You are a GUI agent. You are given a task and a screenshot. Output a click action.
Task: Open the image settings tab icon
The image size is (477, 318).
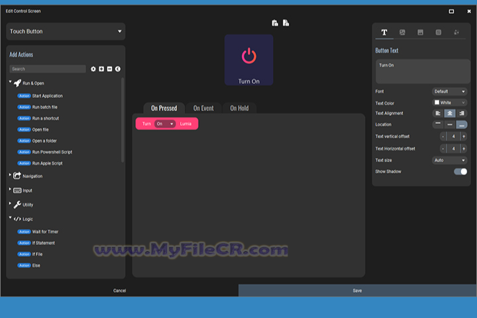402,32
